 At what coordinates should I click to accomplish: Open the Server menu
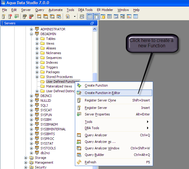pyautogui.click(x=26, y=10)
